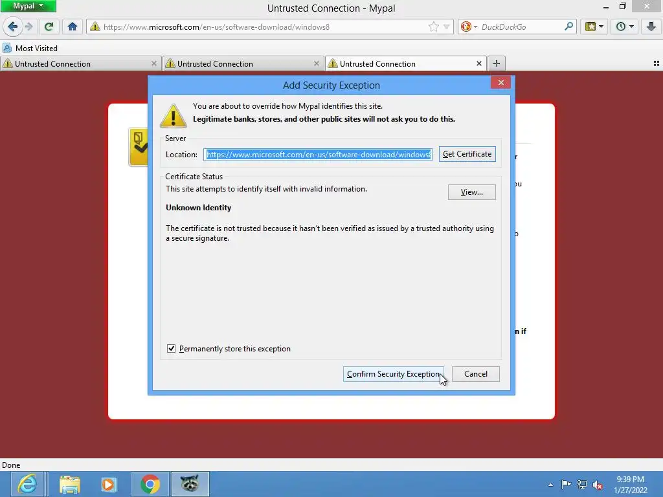Click the yellow warning icon in dialog

click(x=174, y=115)
